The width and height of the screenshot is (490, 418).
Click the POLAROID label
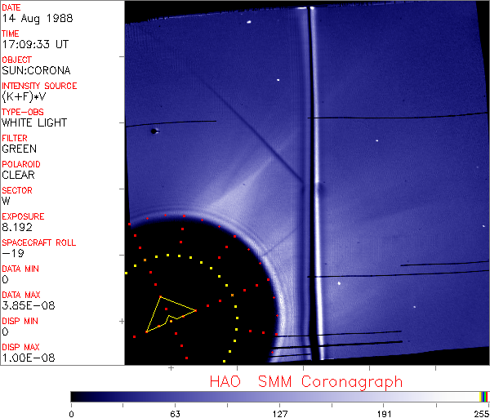point(21,164)
